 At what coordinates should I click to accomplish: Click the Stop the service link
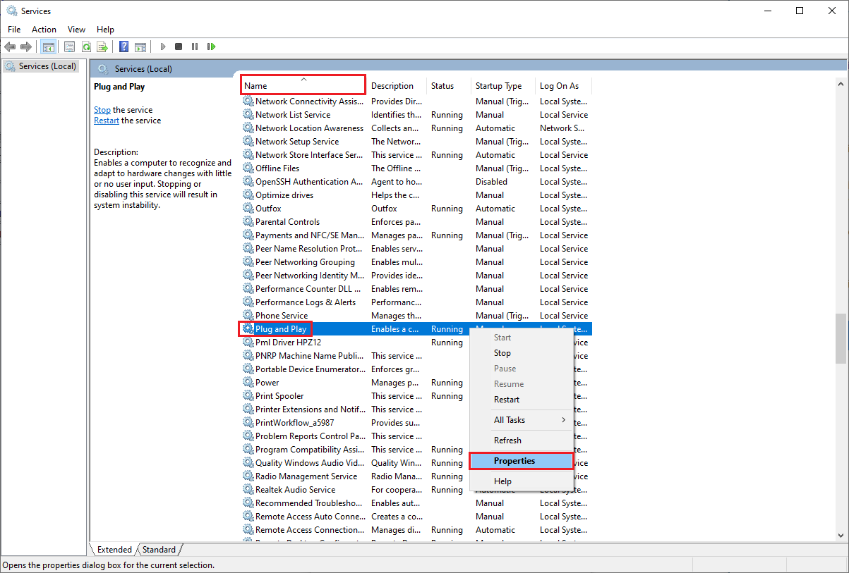(x=102, y=110)
